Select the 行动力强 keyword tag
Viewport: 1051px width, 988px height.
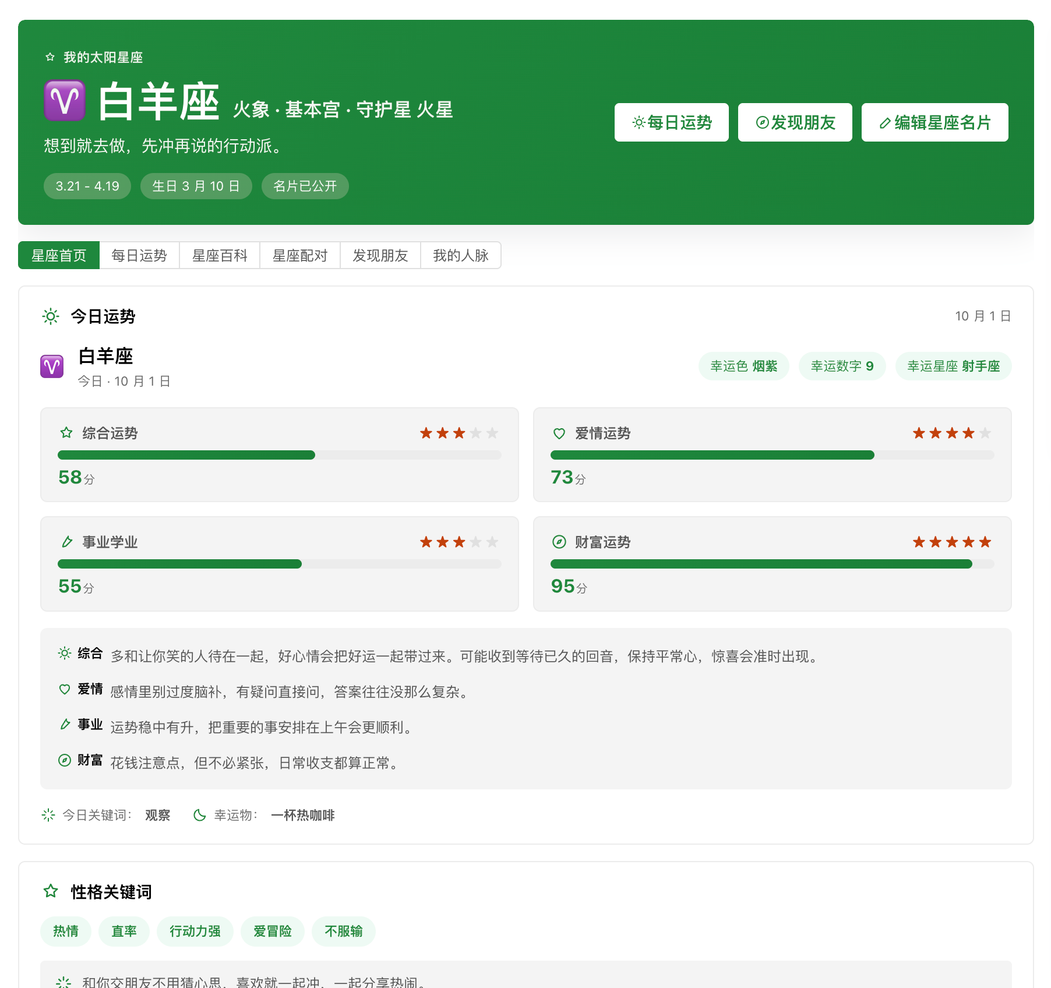pyautogui.click(x=195, y=931)
